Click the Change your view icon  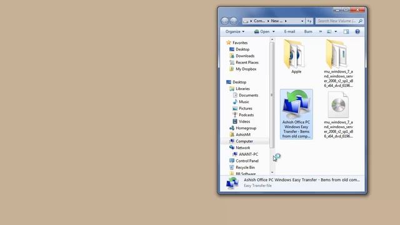coord(329,31)
